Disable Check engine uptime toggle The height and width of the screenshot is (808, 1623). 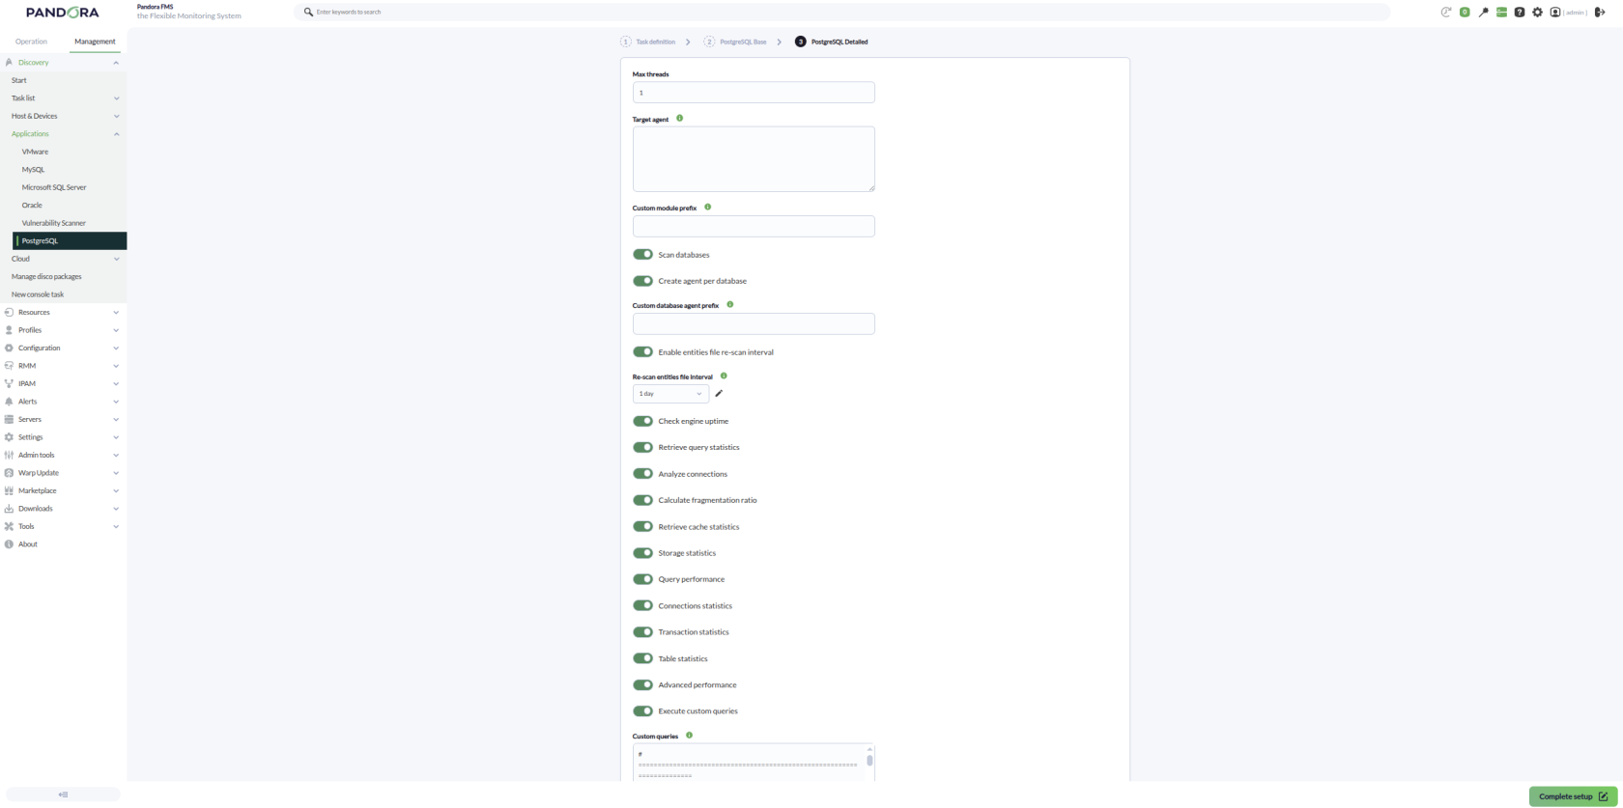tap(642, 421)
